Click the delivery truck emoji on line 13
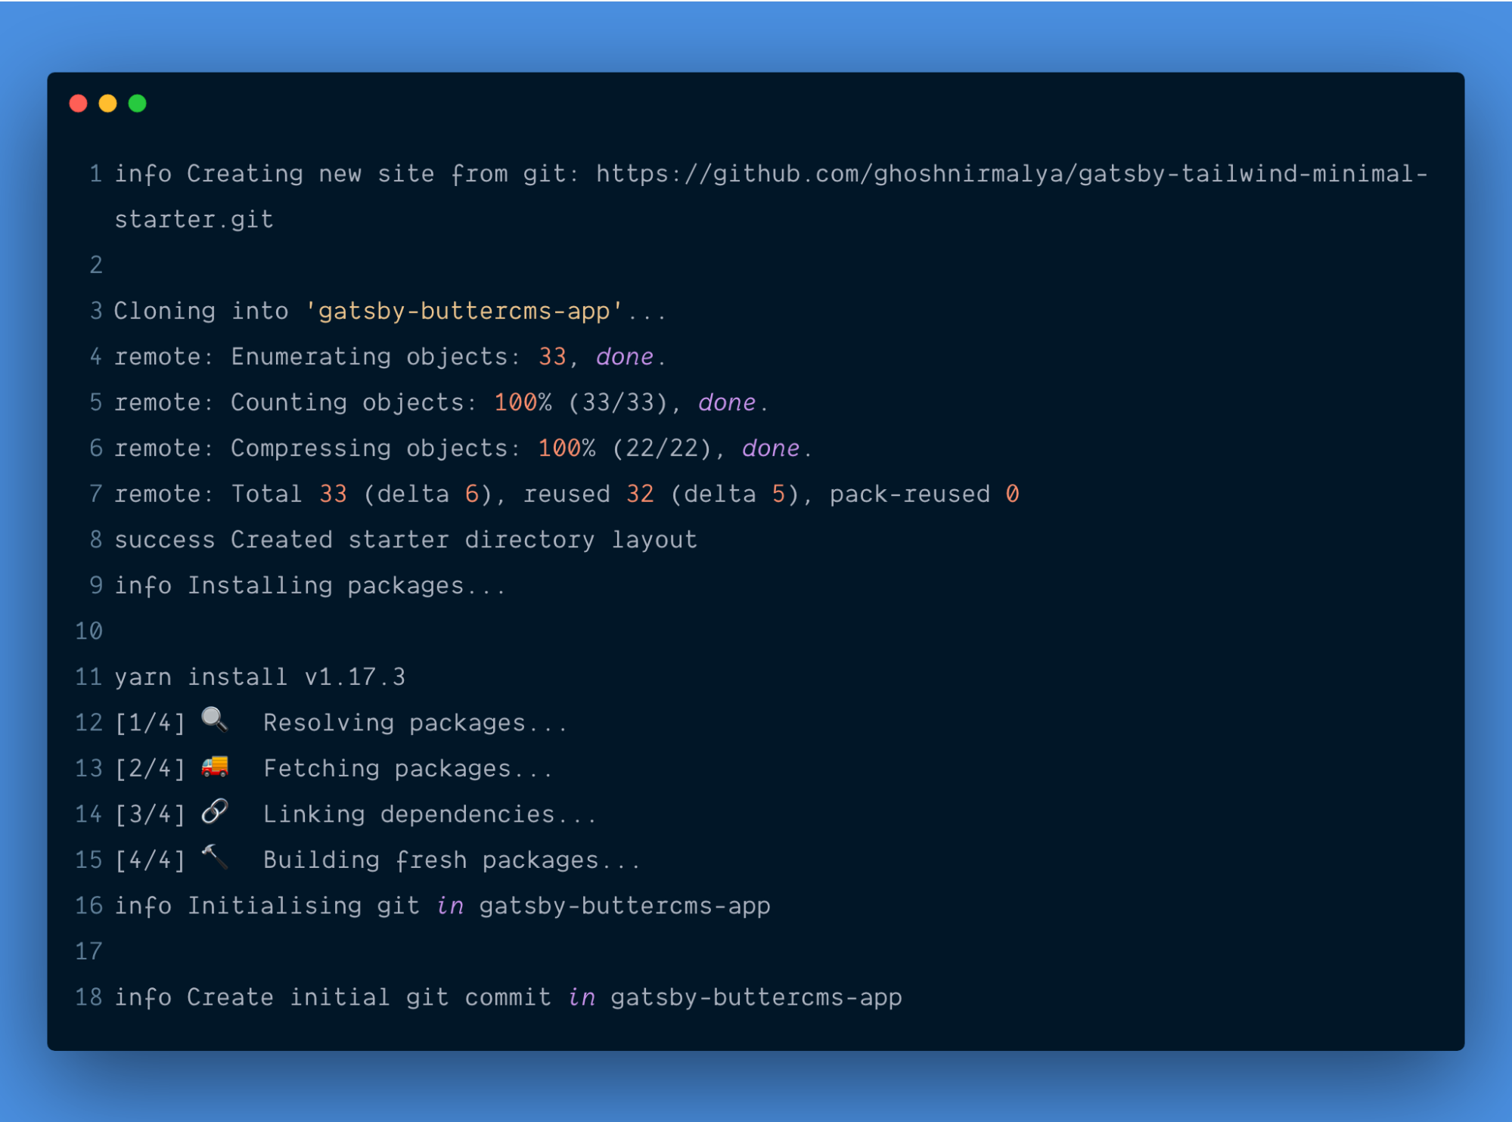Viewport: 1512px width, 1122px height. click(215, 767)
